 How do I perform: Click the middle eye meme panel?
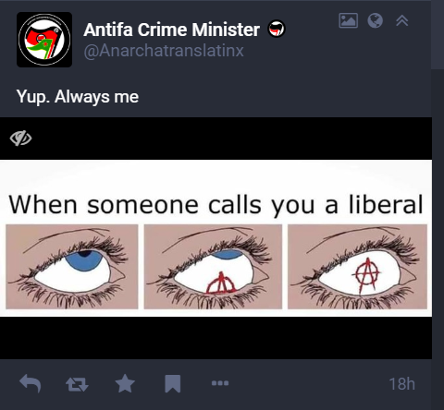coord(213,267)
